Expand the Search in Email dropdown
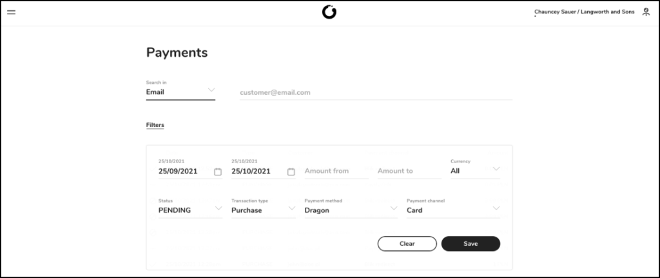 (x=180, y=92)
